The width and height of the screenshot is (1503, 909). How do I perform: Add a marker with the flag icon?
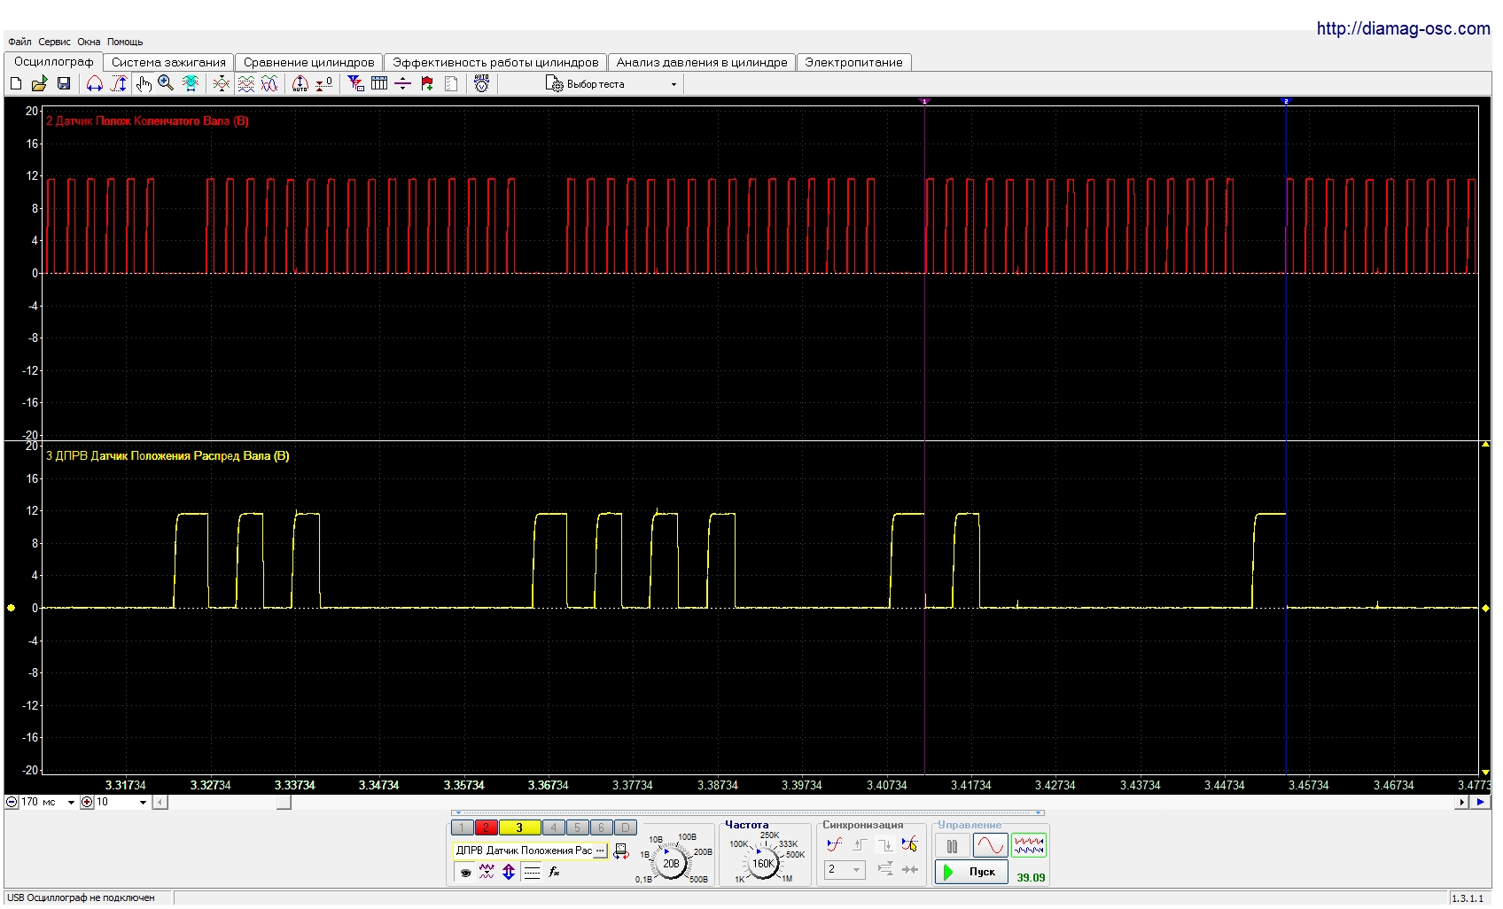[427, 83]
